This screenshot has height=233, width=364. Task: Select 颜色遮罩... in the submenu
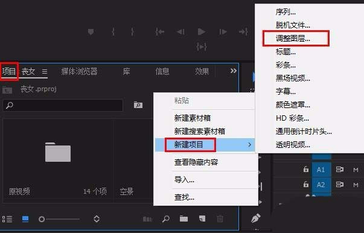pyautogui.click(x=293, y=104)
